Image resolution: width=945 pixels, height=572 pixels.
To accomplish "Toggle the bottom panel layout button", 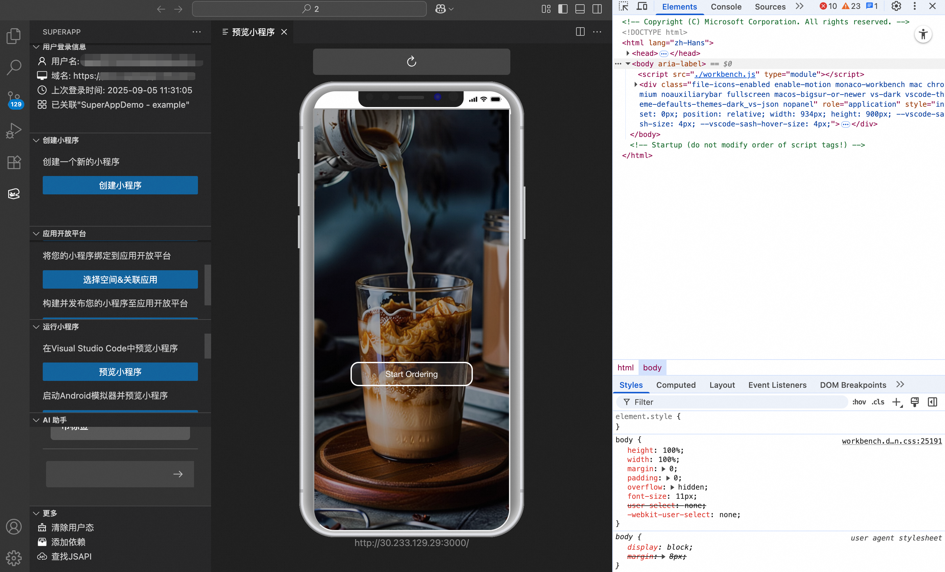I will point(580,9).
